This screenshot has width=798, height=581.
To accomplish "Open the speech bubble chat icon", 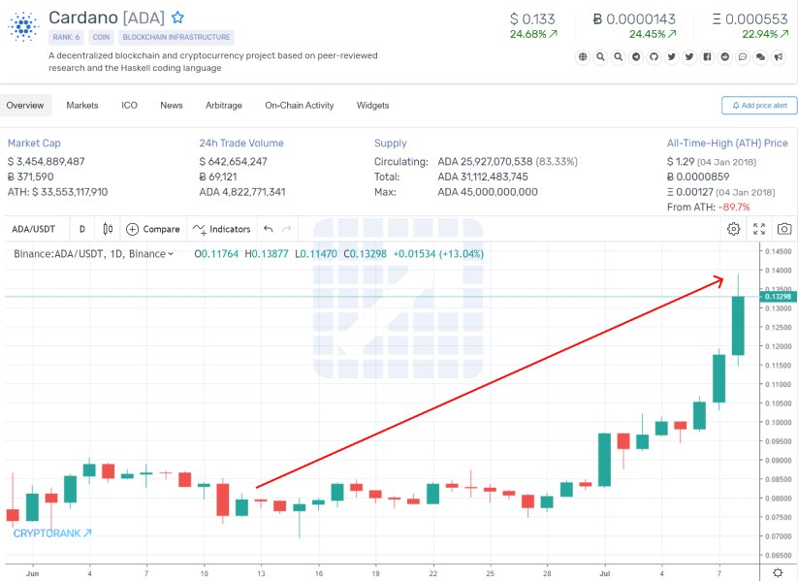I will pyautogui.click(x=743, y=56).
